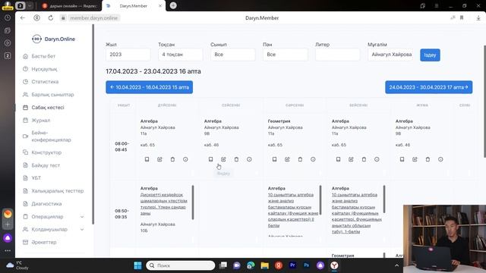This screenshot has width=486, height=273.
Task: Open info icon for Monday Алгебра 11a
Action: tap(185, 159)
